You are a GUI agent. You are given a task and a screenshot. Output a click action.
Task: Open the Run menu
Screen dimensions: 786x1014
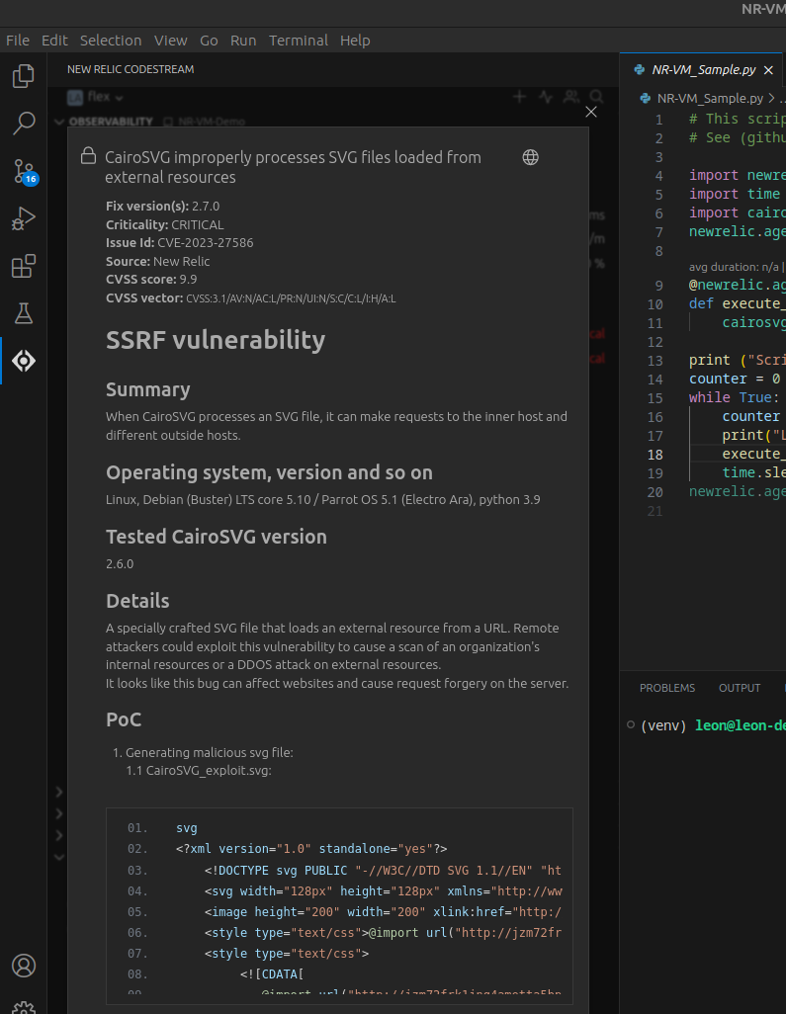243,41
